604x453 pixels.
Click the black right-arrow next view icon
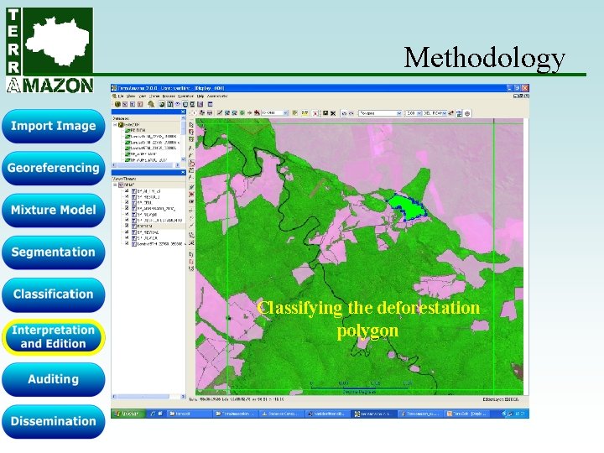(250, 113)
